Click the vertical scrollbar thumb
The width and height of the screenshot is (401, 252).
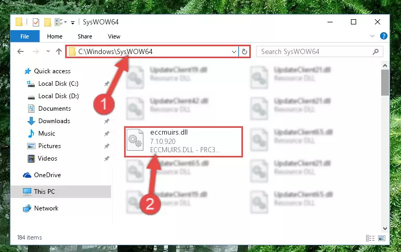click(385, 83)
